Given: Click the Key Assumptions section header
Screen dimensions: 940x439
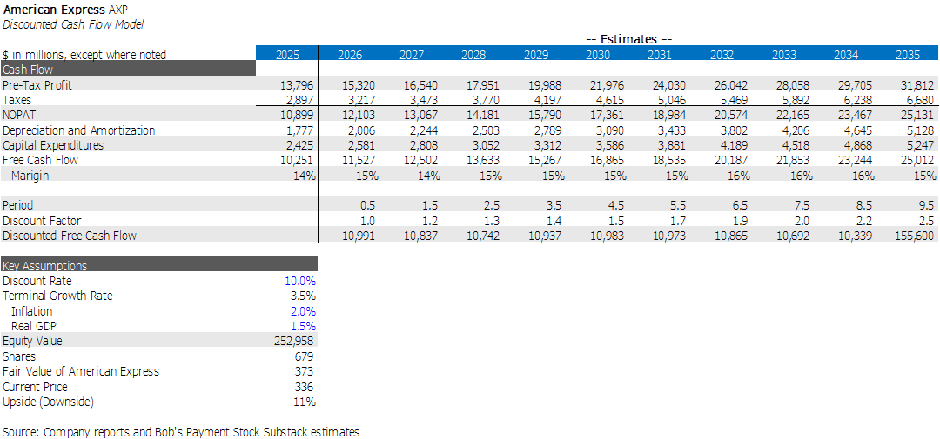Looking at the screenshot, I should point(159,265).
